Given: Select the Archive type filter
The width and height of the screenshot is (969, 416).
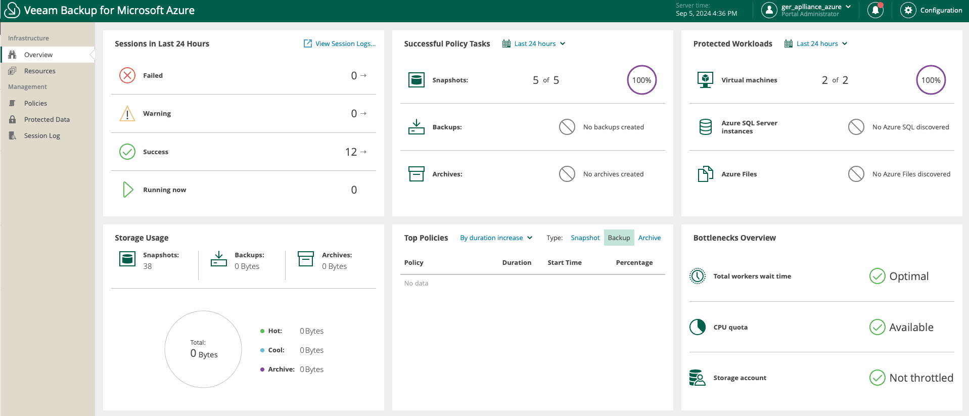Looking at the screenshot, I should (649, 238).
